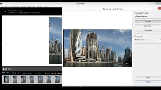Maximize the Panorama Merge Preview dialog

pos(157,8)
